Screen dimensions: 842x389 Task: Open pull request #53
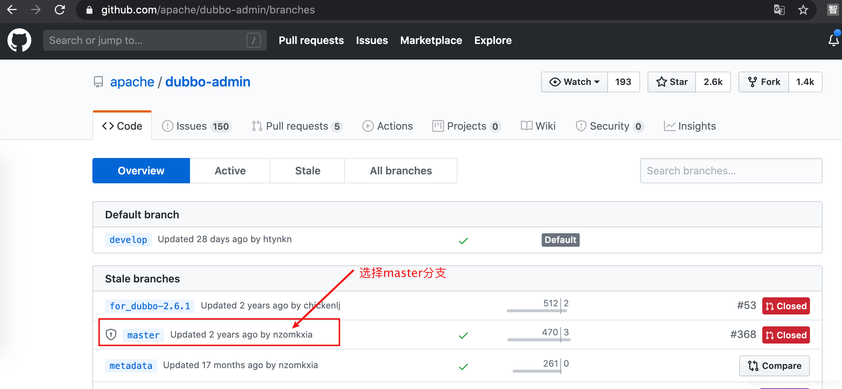(747, 306)
